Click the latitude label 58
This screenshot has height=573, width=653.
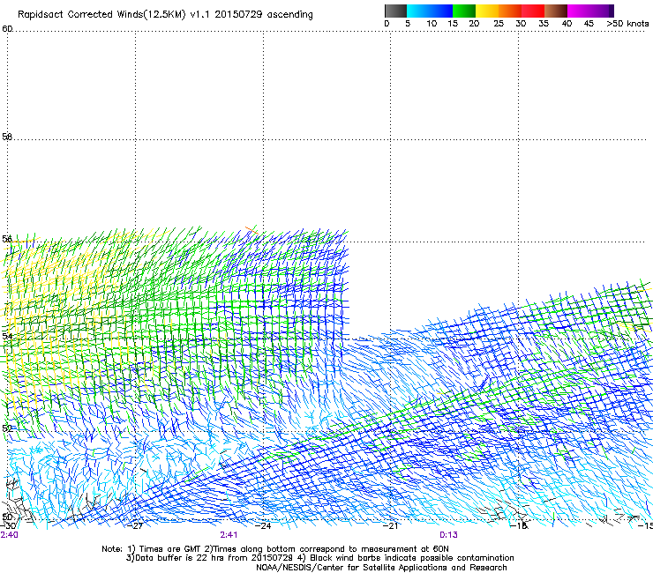(7, 137)
